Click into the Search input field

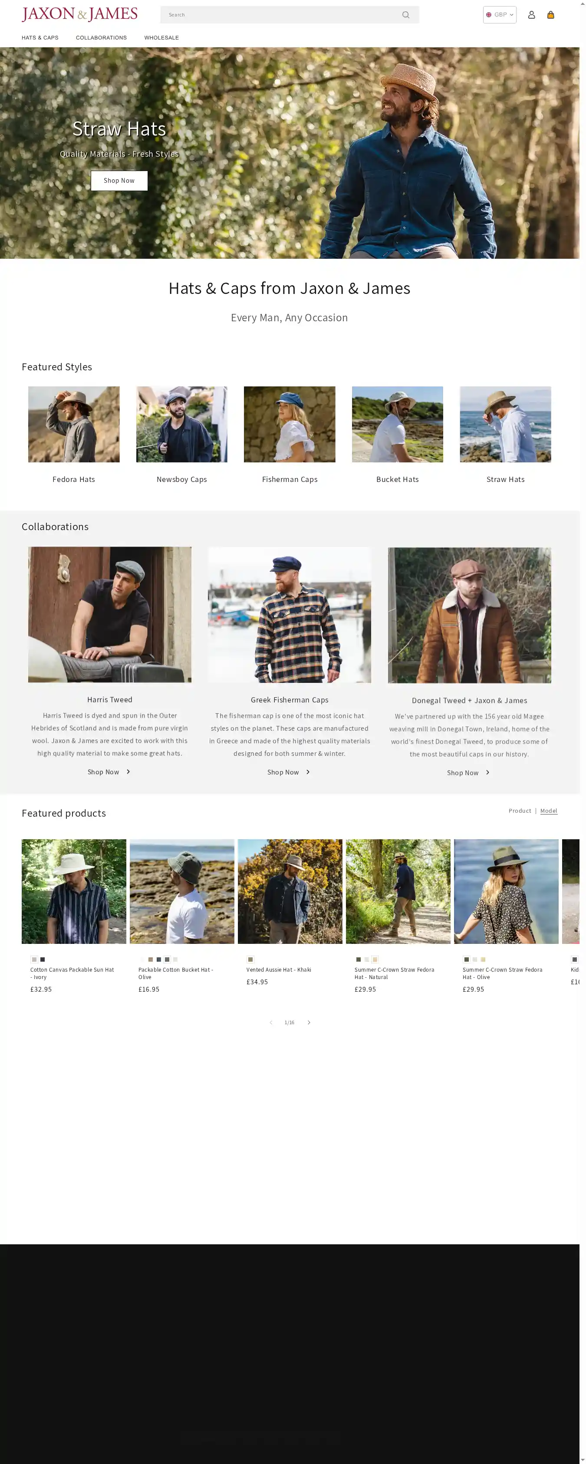[281, 15]
